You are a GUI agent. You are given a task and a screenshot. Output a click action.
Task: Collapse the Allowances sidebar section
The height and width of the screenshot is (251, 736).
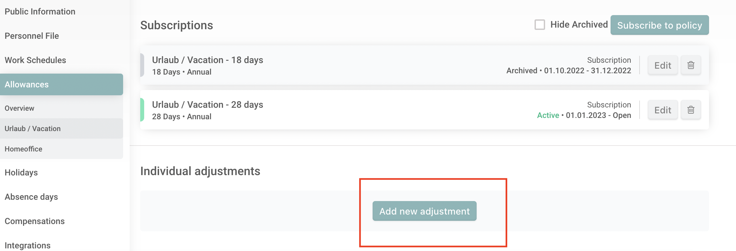tap(61, 84)
